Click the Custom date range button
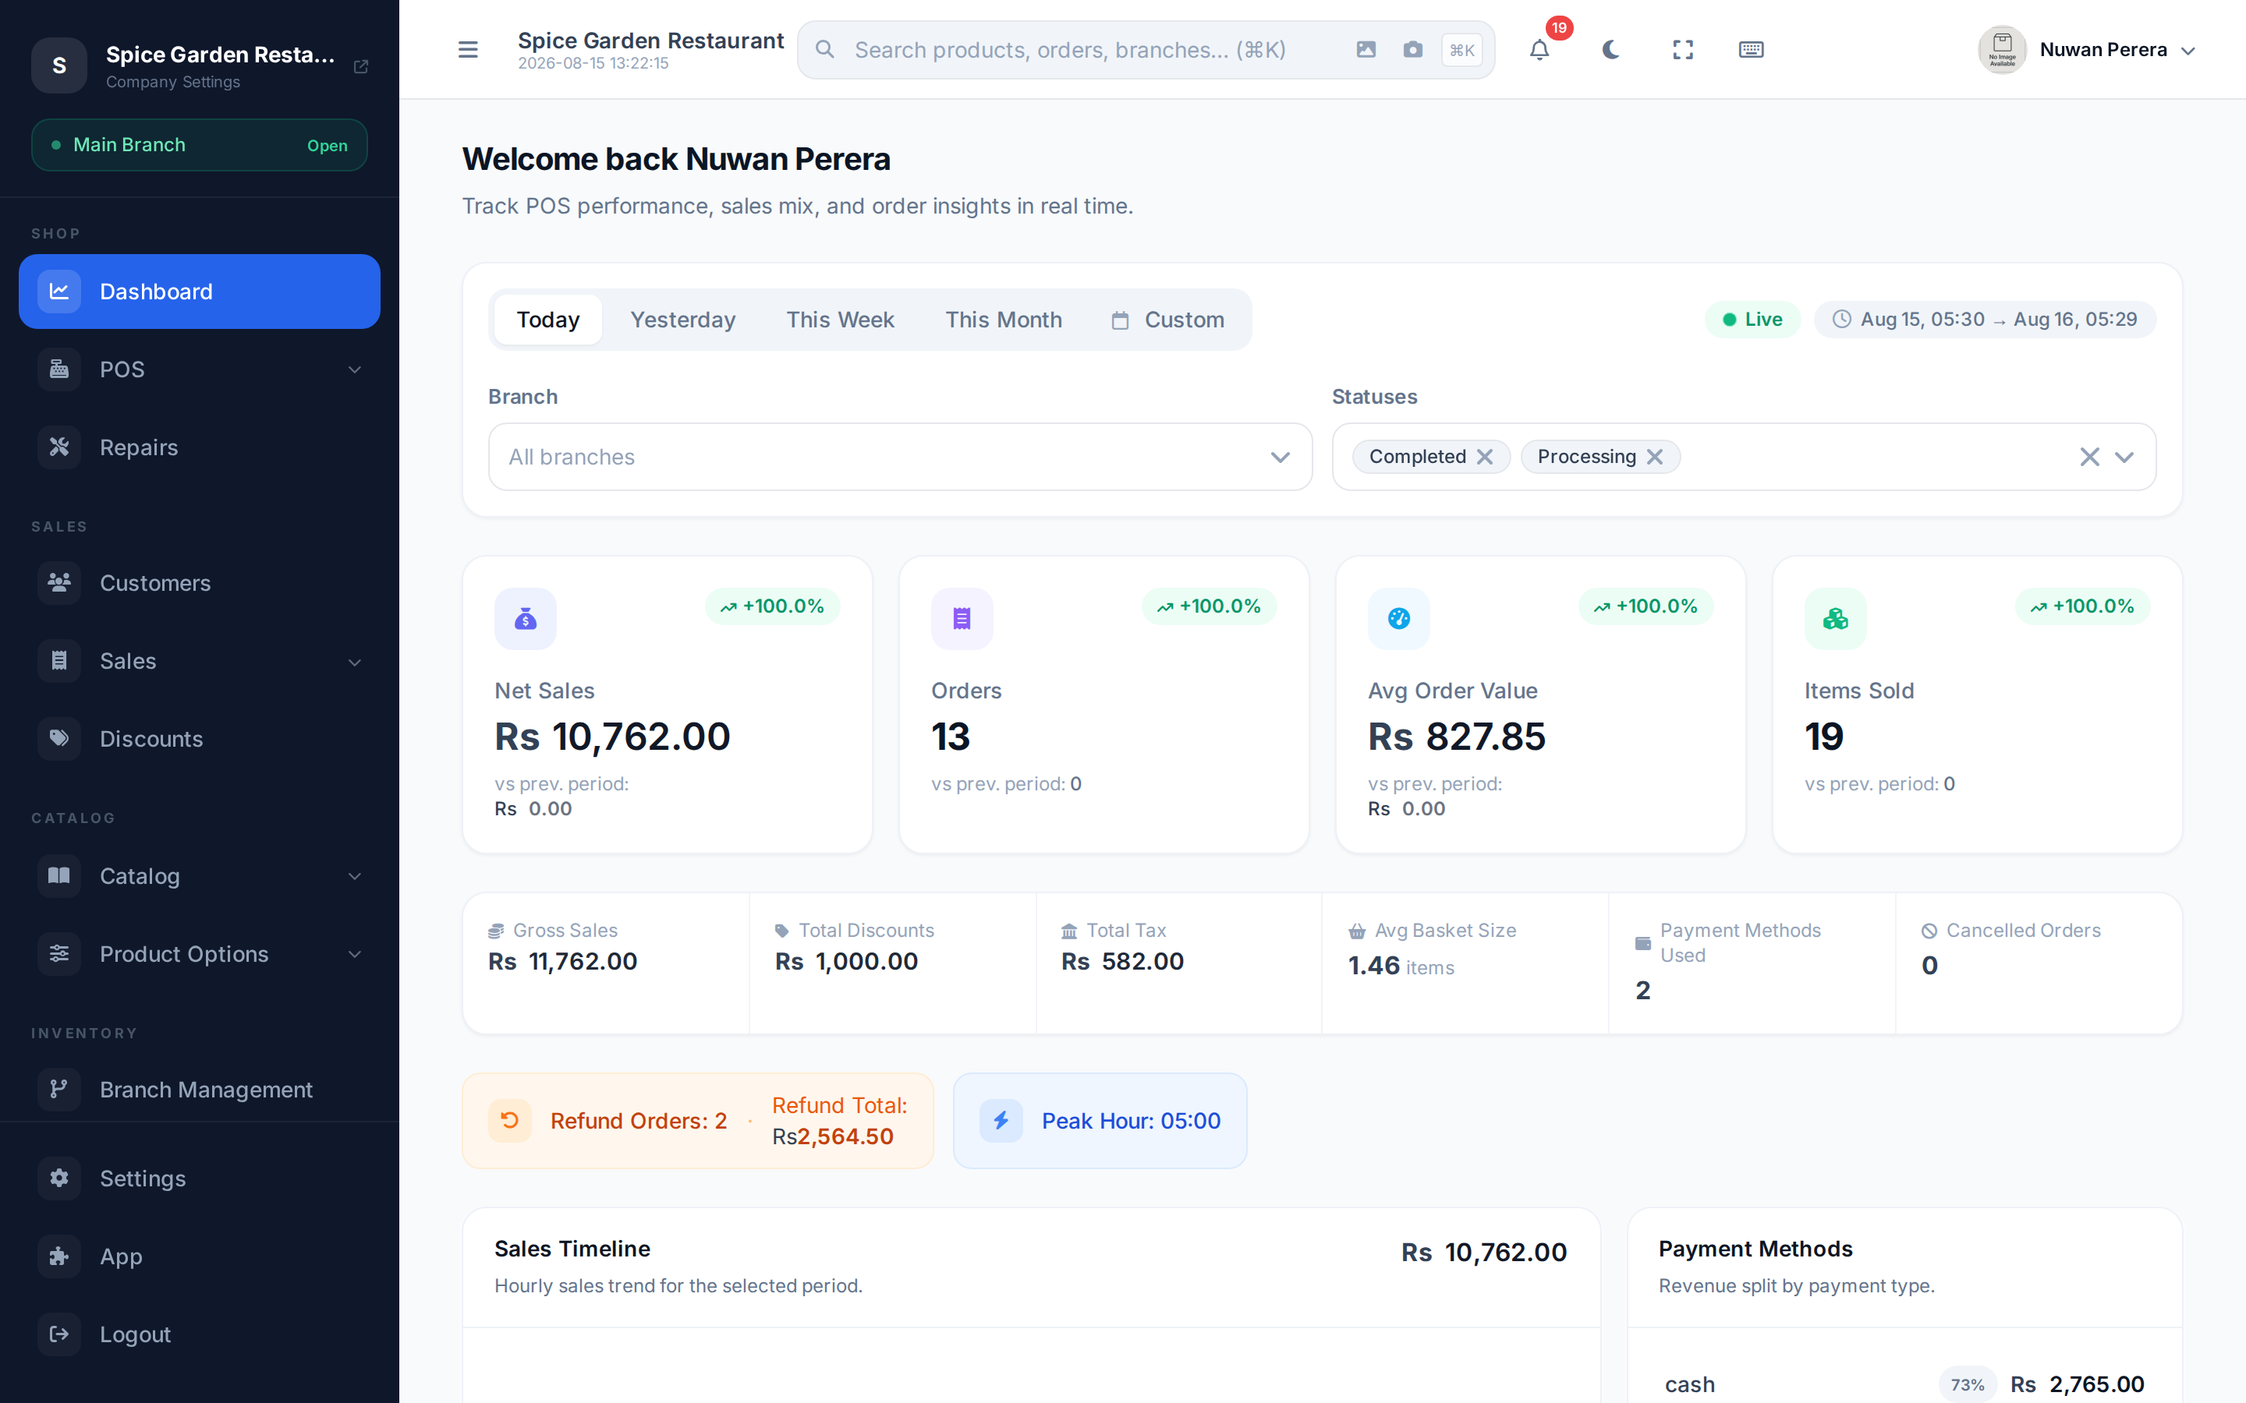2246x1403 pixels. pyautogui.click(x=1168, y=320)
